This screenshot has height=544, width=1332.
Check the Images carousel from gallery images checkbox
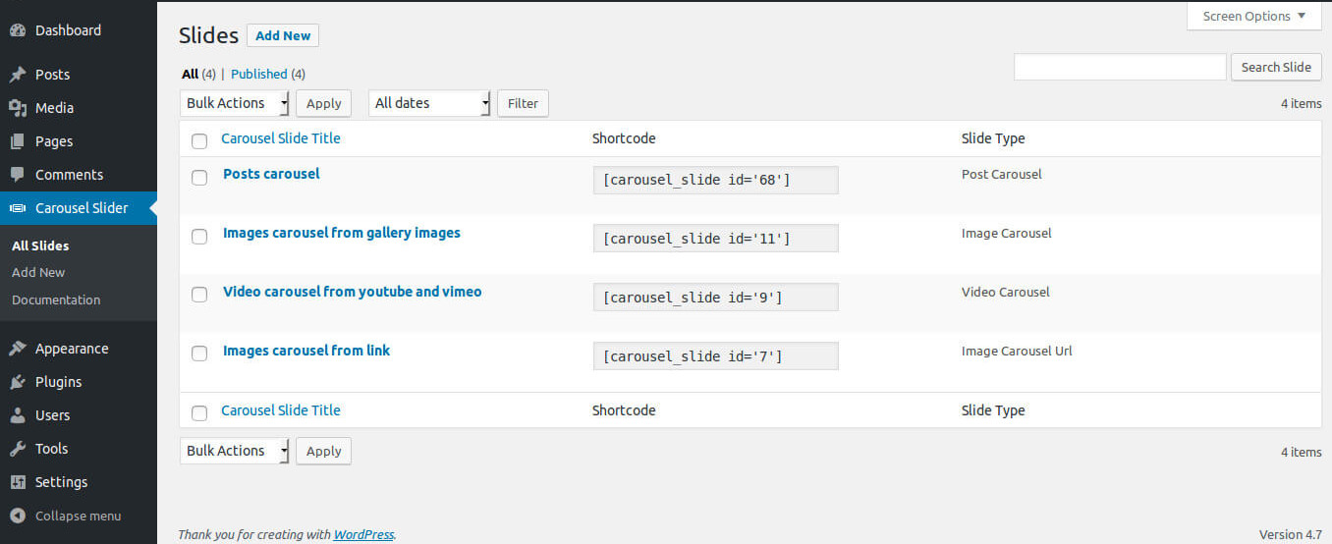tap(199, 237)
